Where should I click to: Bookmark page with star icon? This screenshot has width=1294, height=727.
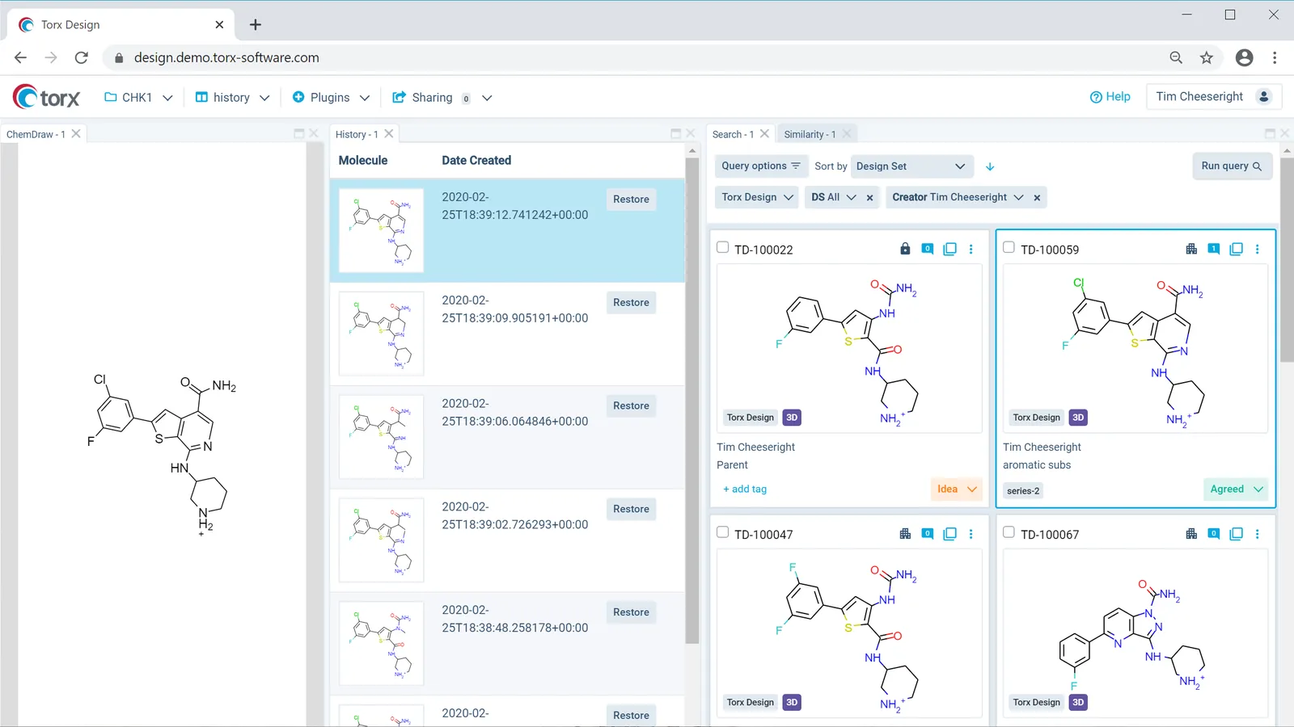point(1207,57)
